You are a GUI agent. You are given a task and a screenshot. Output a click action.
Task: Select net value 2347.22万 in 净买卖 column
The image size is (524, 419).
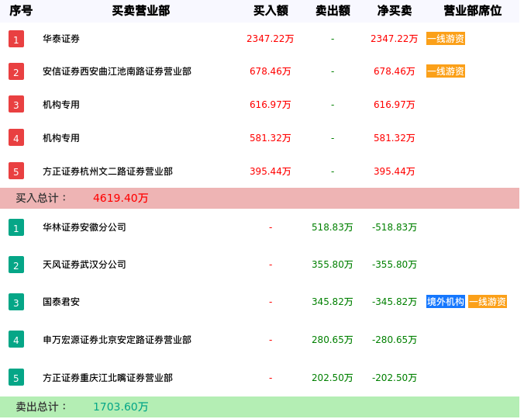[x=395, y=39]
